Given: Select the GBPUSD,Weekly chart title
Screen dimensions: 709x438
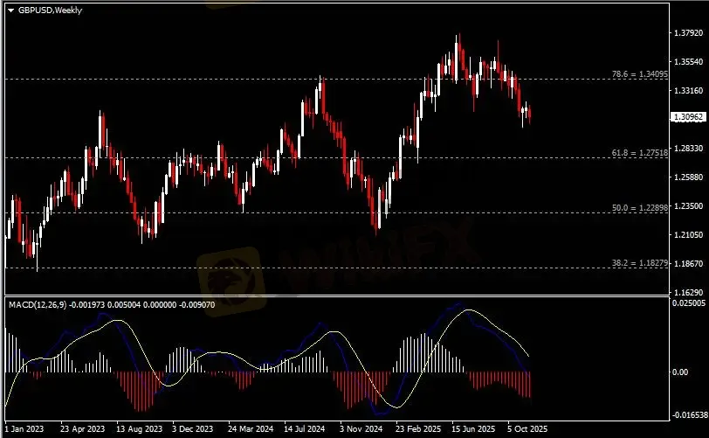Looking at the screenshot, I should pyautogui.click(x=50, y=10).
